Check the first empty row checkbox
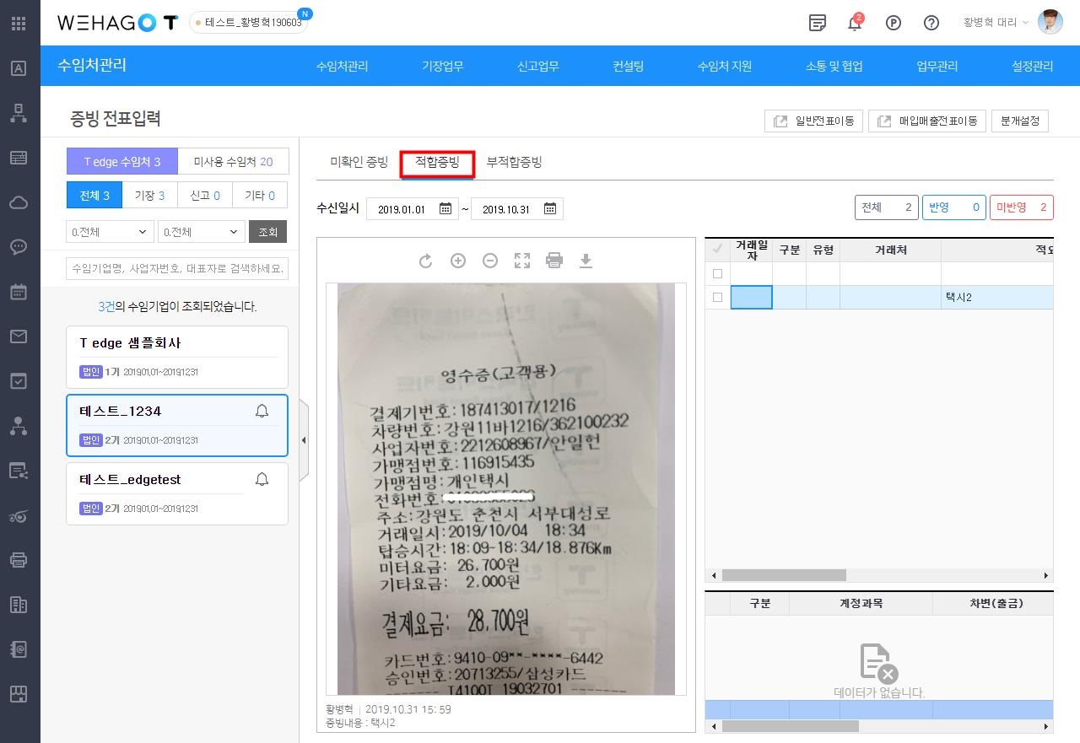This screenshot has height=743, width=1080. (x=718, y=273)
